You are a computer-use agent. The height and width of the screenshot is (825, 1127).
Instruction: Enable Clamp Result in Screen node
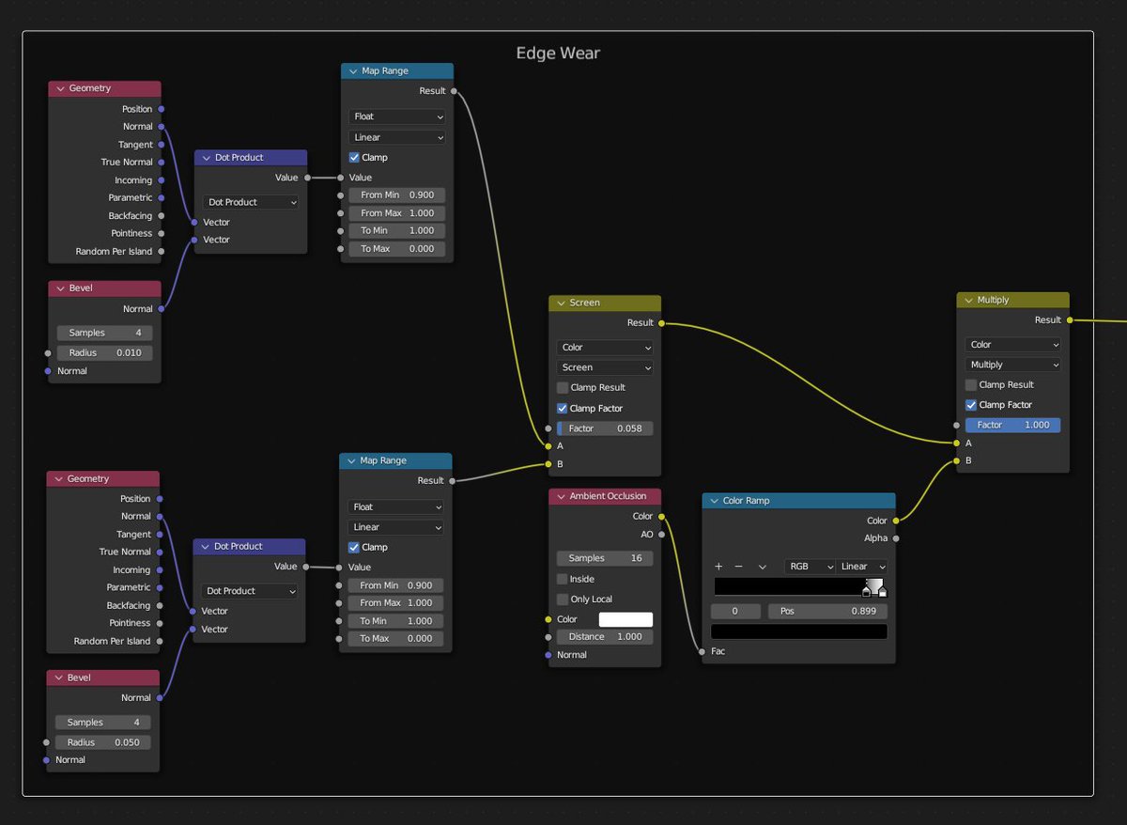[x=563, y=388]
